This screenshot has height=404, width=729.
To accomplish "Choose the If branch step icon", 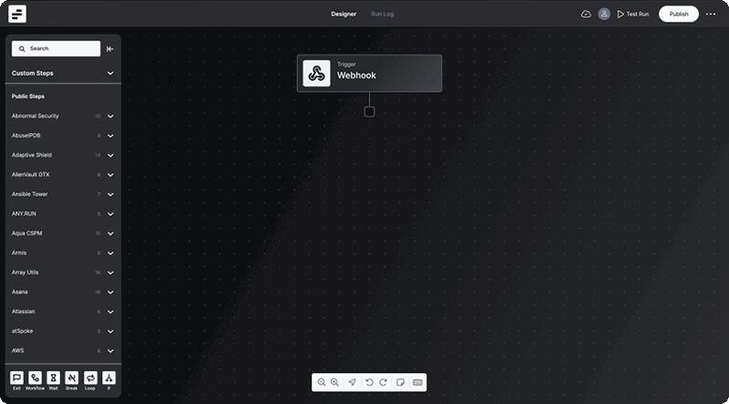I will point(108,378).
